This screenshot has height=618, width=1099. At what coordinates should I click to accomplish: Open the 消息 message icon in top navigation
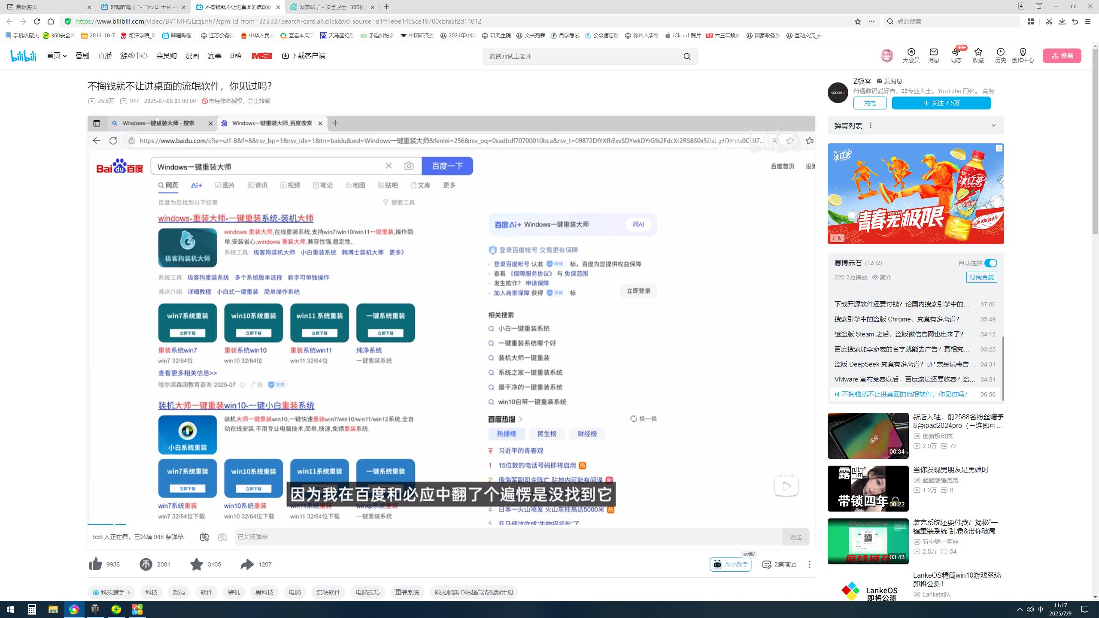coord(933,56)
